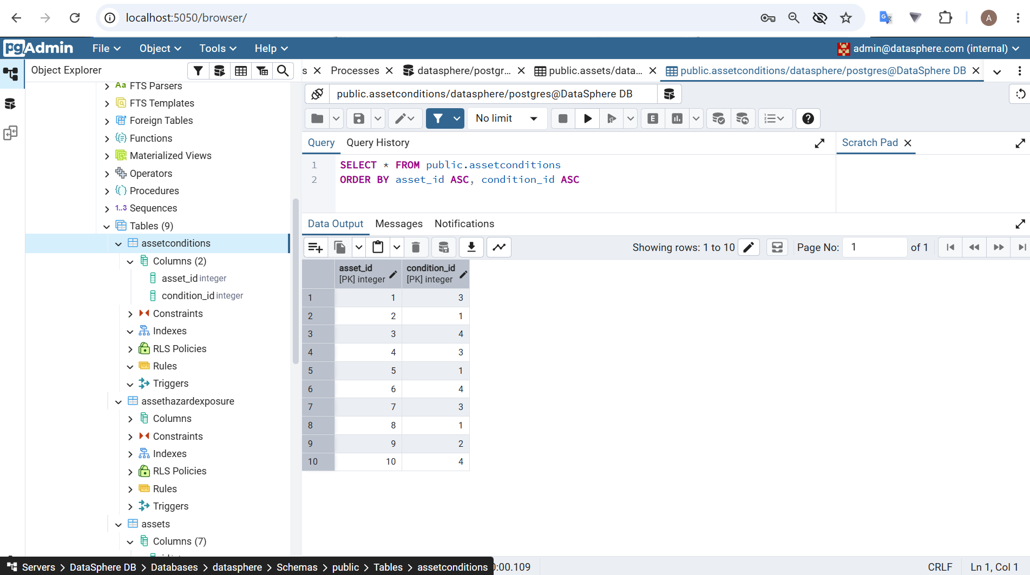Screen dimensions: 1030x575
Task: Click Filtered Rows icon in Object Explorer toolbar
Action: (262, 70)
